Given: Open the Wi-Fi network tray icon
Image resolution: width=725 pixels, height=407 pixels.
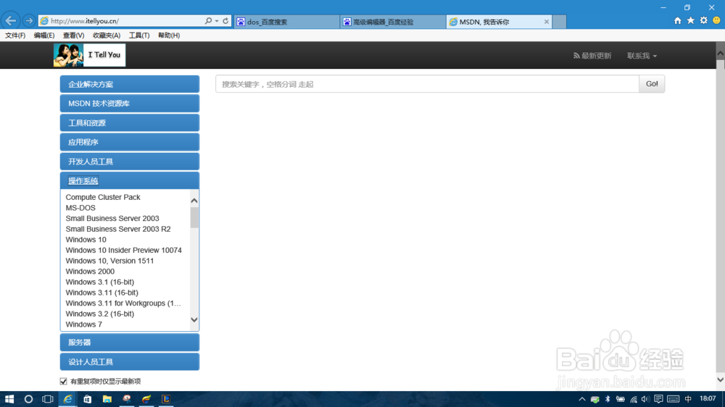Looking at the screenshot, I should [x=634, y=399].
